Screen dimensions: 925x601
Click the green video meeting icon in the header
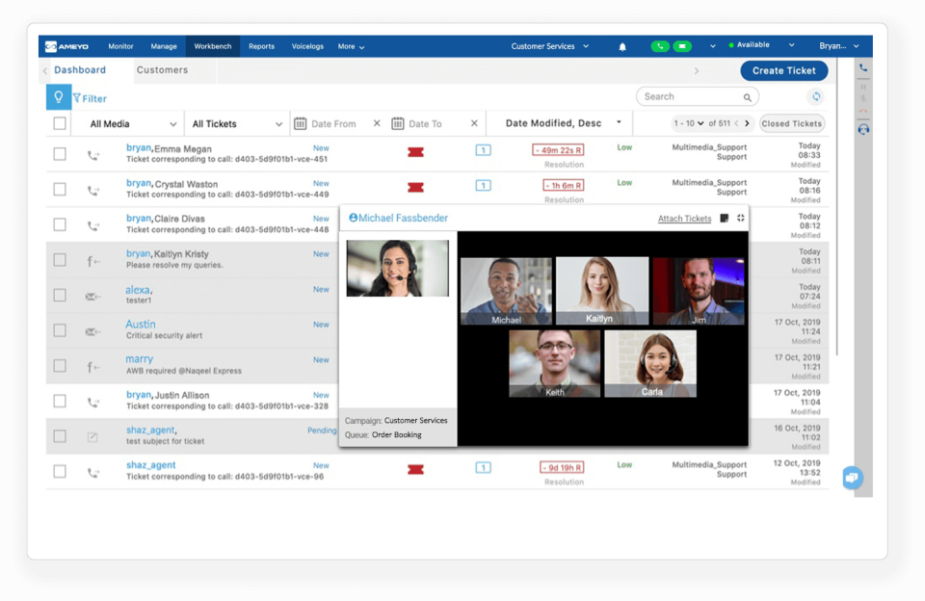pyautogui.click(x=682, y=45)
